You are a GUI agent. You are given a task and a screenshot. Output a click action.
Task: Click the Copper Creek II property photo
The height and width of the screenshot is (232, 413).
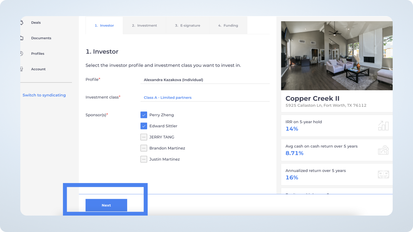(337, 56)
